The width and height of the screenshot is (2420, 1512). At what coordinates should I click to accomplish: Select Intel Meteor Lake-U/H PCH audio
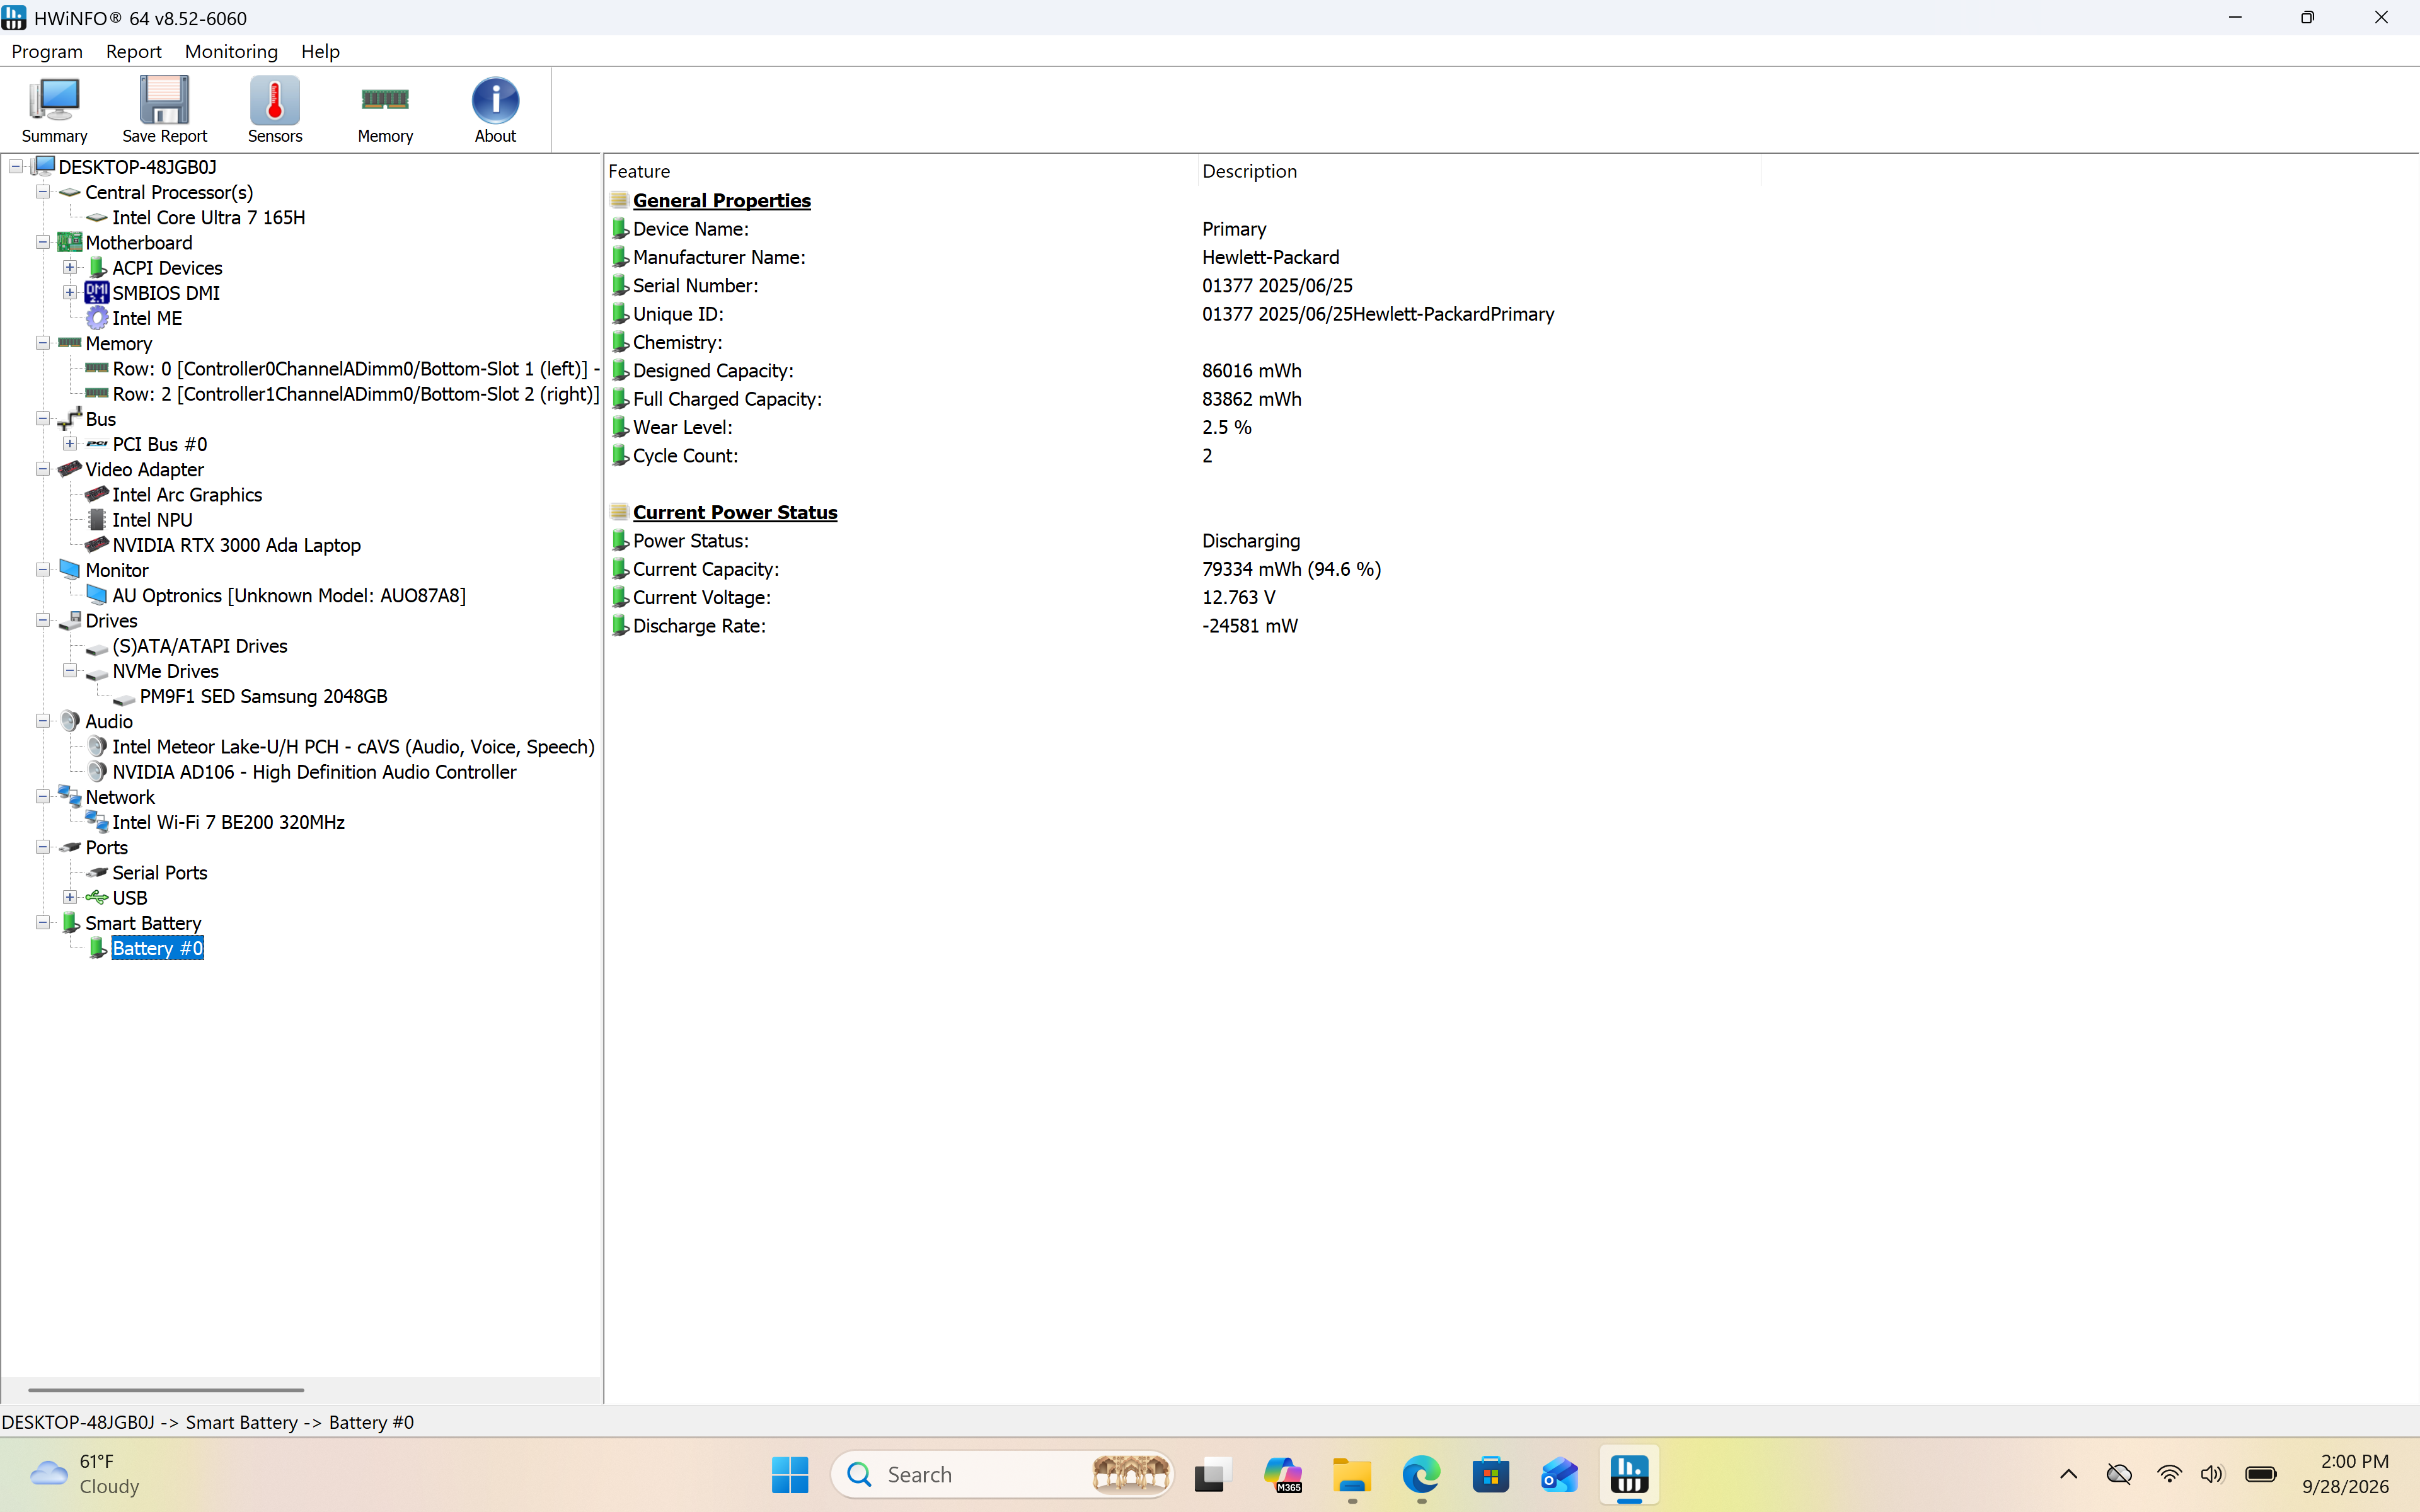[353, 747]
